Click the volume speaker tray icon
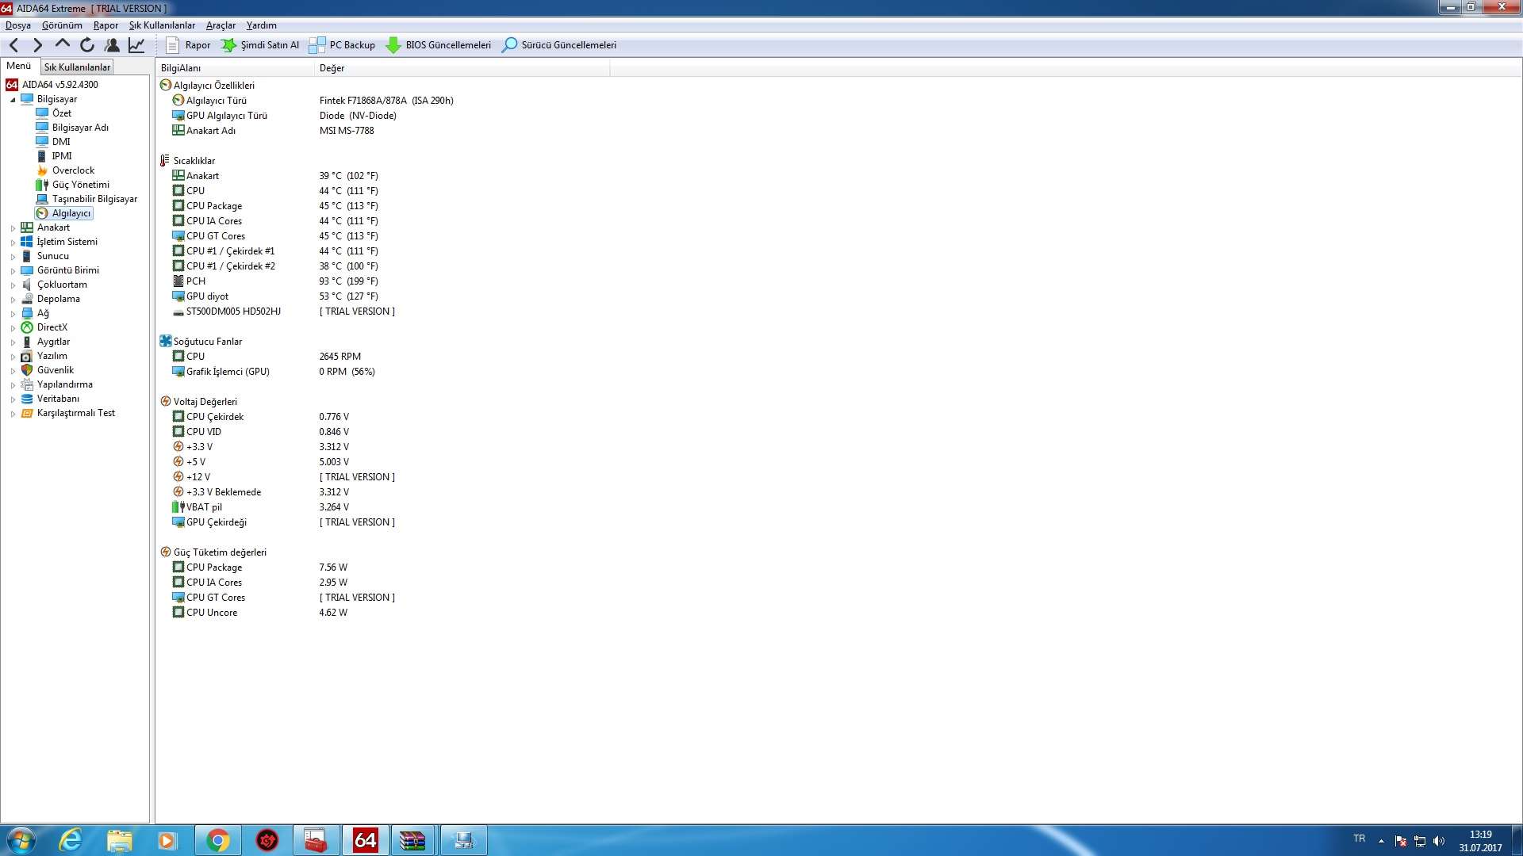The width and height of the screenshot is (1523, 856). pos(1439,841)
